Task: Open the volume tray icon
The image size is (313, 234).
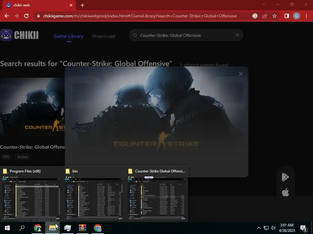Action: [x=273, y=228]
